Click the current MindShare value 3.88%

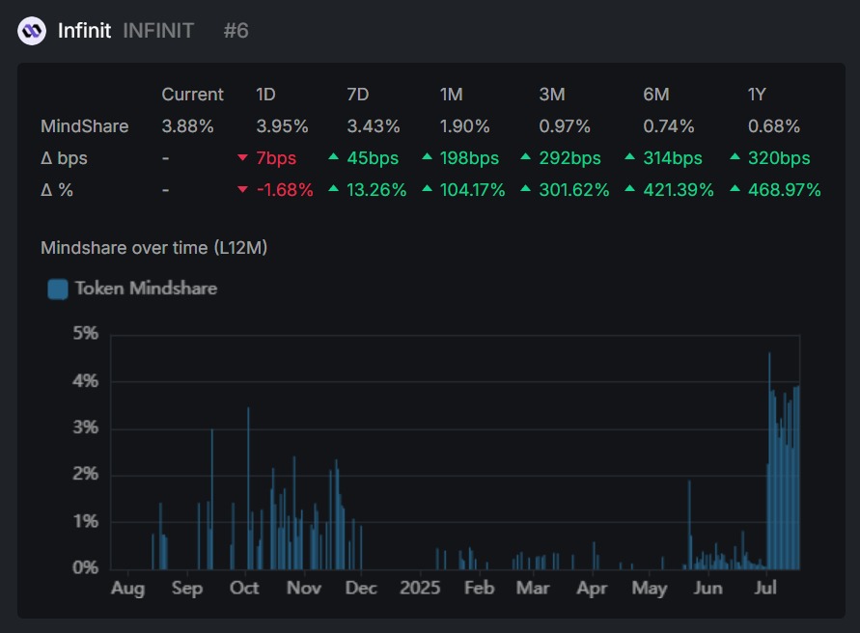click(x=187, y=126)
